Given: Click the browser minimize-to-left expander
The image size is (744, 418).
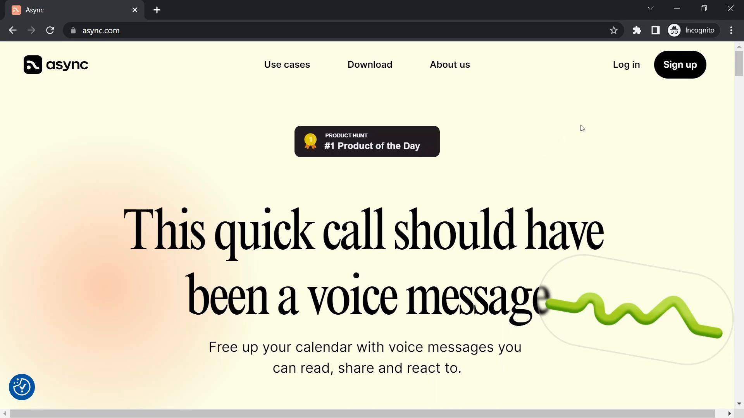Looking at the screenshot, I should coord(651,8).
